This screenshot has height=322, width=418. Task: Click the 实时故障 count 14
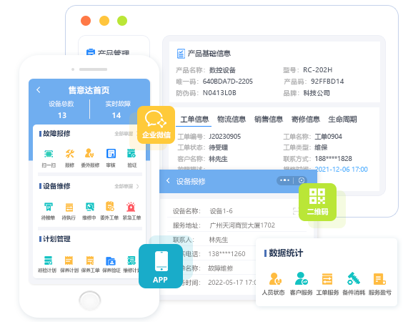tap(116, 115)
